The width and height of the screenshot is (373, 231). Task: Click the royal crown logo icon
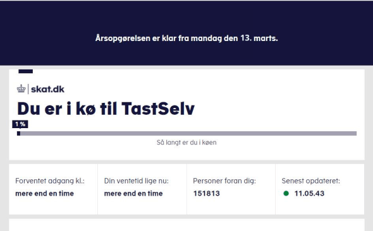point(21,89)
